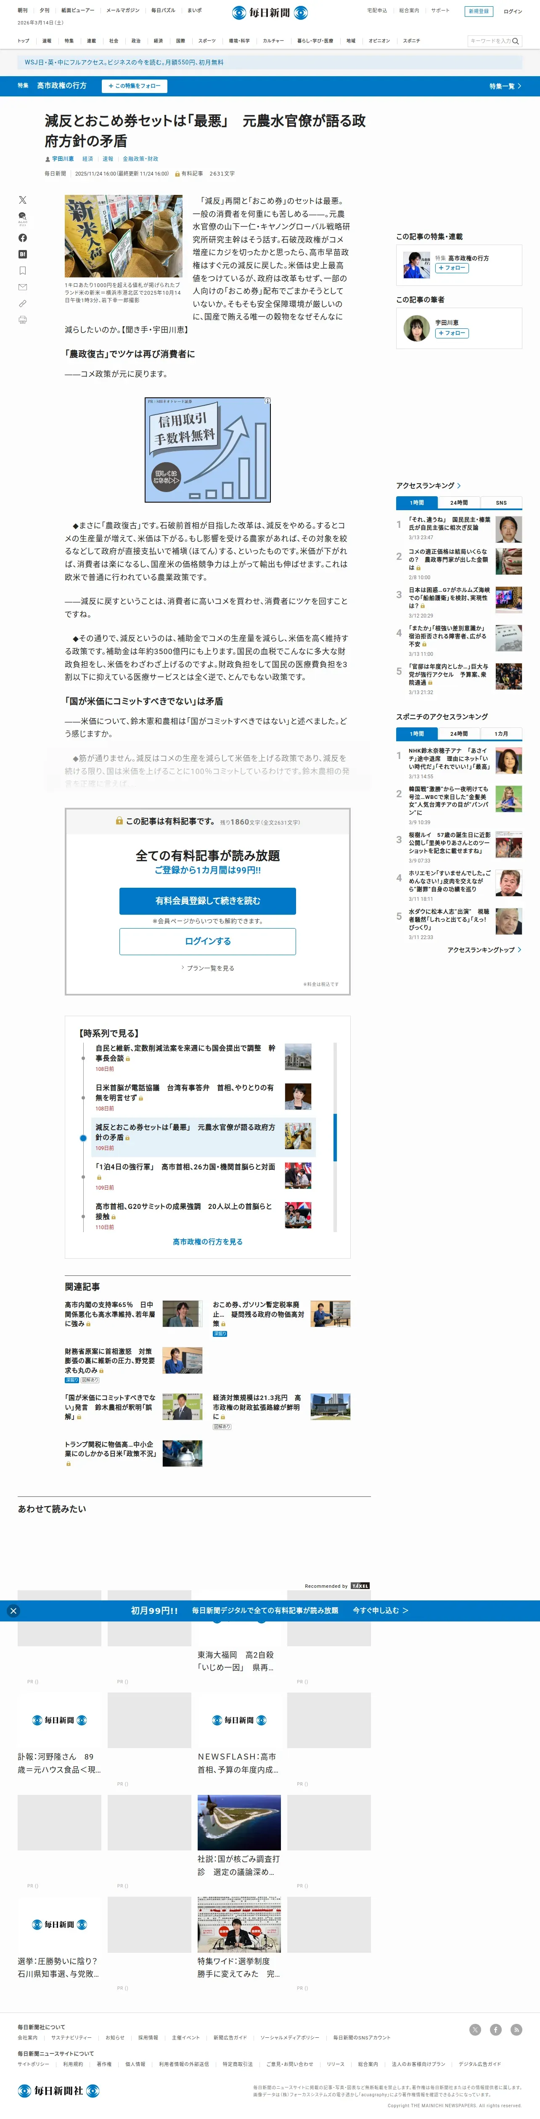Share article on Facebook from left sidebar
Viewport: 540px width, 2119px height.
pyautogui.click(x=22, y=238)
